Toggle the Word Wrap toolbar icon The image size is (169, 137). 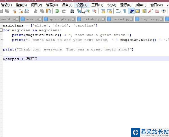[x=118, y=11]
